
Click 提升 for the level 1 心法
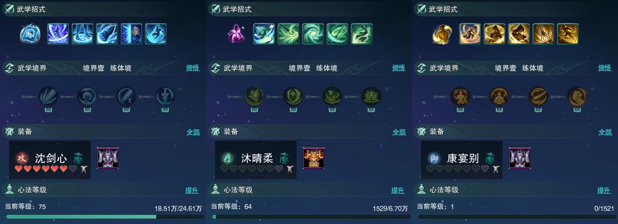[604, 191]
